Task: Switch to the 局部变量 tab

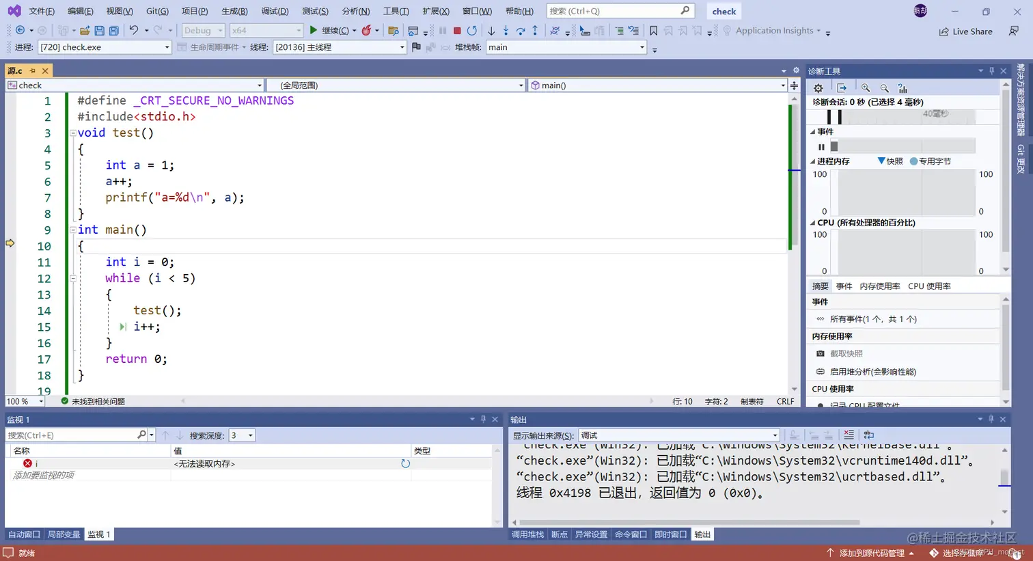Action: pyautogui.click(x=64, y=534)
